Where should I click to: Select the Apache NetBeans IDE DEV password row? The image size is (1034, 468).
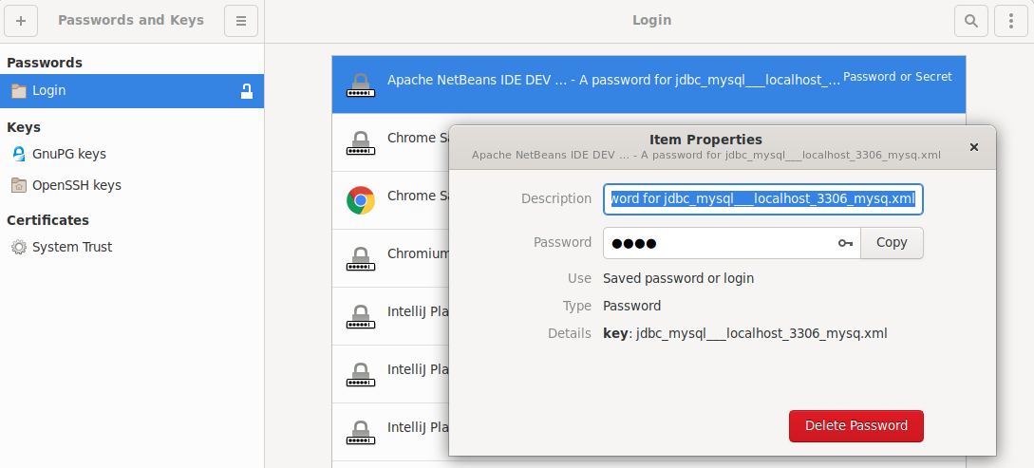point(649,84)
